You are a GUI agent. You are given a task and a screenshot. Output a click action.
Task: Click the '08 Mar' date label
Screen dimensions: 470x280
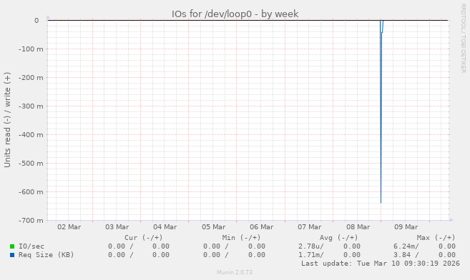click(x=358, y=227)
